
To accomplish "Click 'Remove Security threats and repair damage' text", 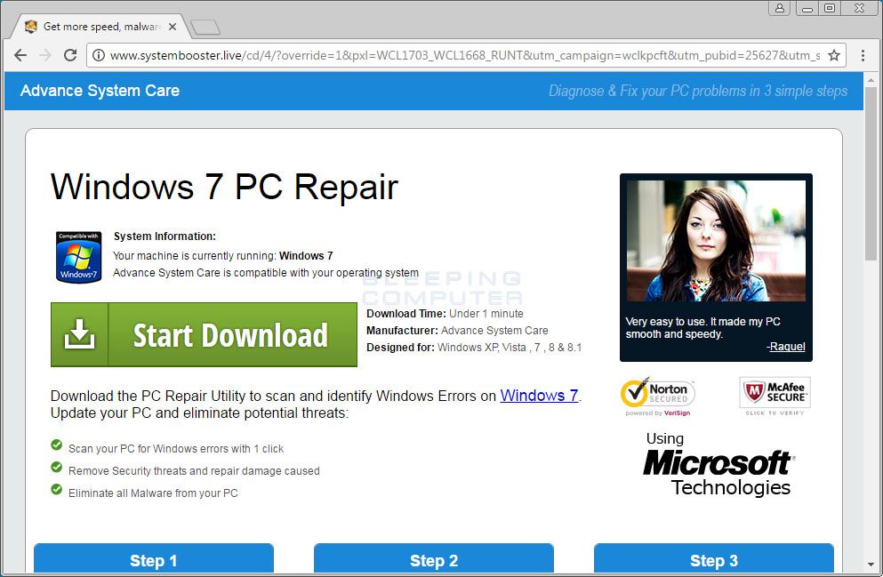I will pos(194,470).
